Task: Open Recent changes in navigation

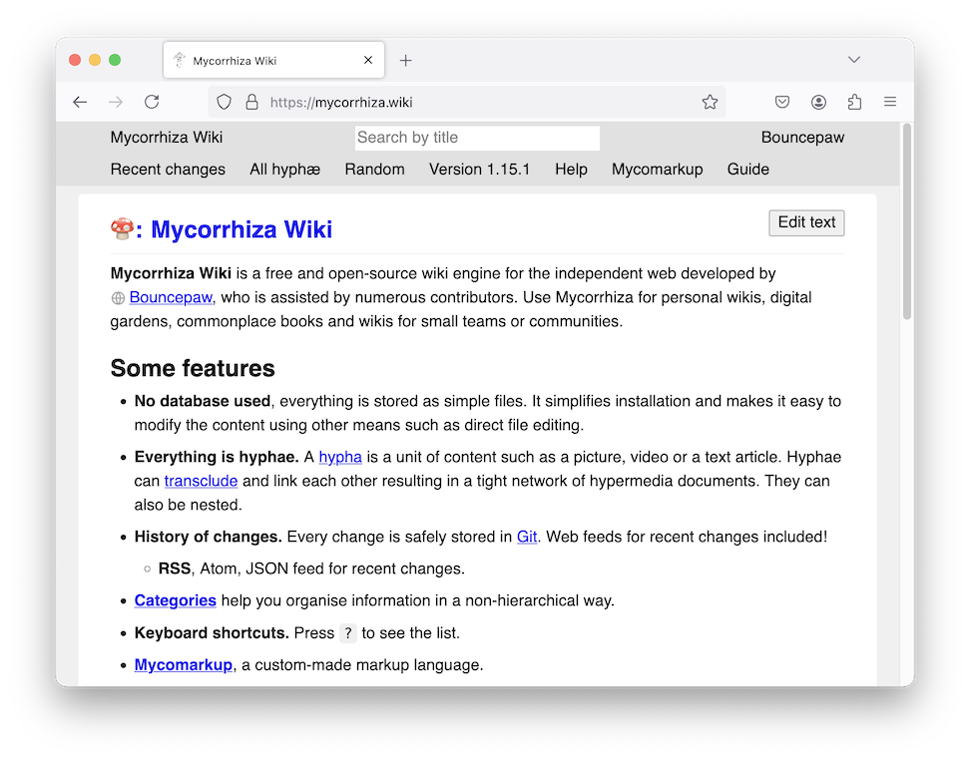Action: click(x=168, y=170)
